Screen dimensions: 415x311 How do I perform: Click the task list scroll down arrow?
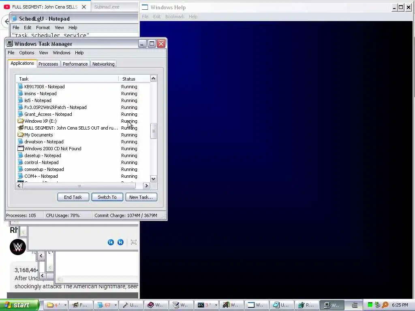(154, 179)
